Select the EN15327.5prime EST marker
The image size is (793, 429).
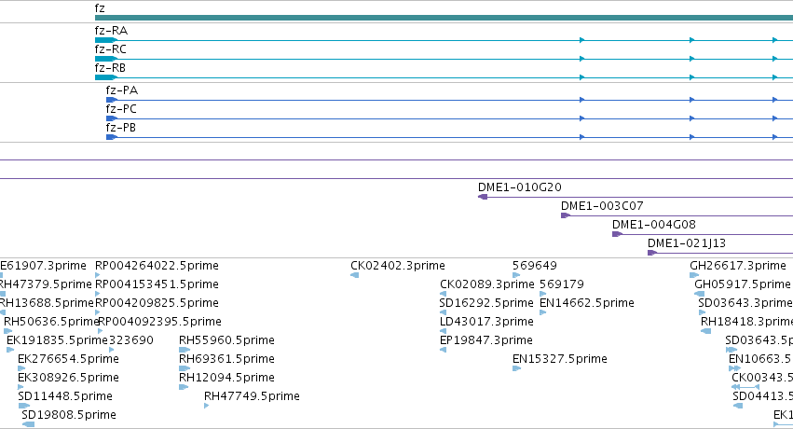[x=516, y=368]
